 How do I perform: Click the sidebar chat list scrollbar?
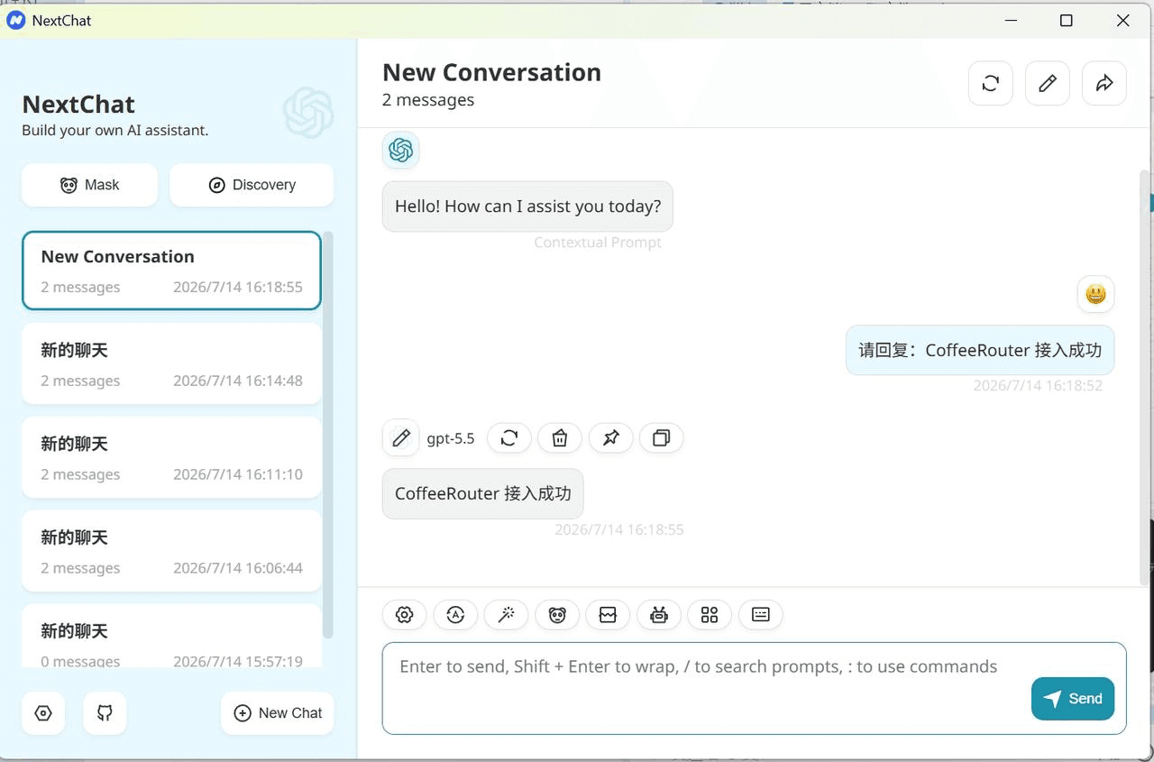(328, 435)
